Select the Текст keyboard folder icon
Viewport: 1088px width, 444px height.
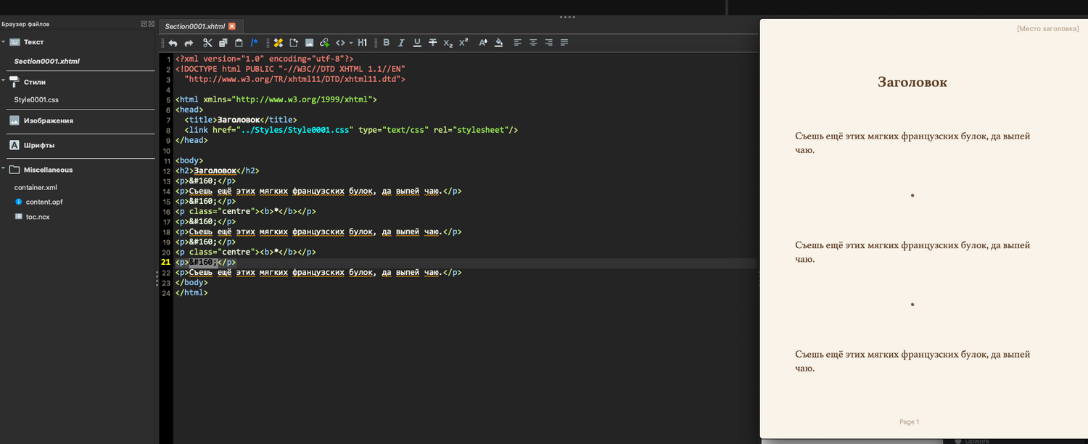pyautogui.click(x=14, y=42)
